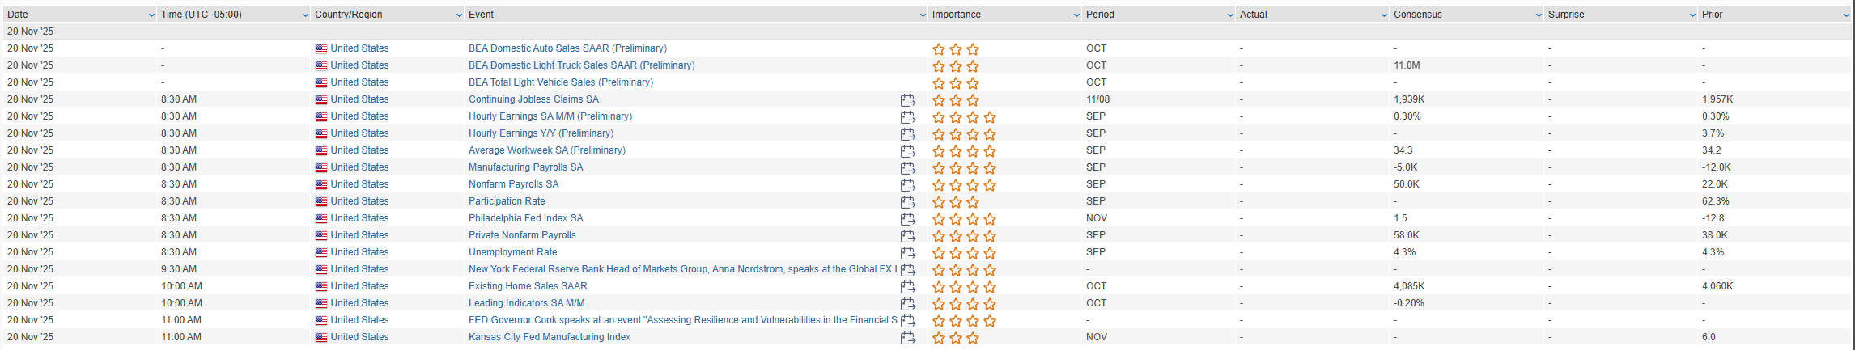
Task: Open the Date column filter dropdown
Action: click(151, 15)
